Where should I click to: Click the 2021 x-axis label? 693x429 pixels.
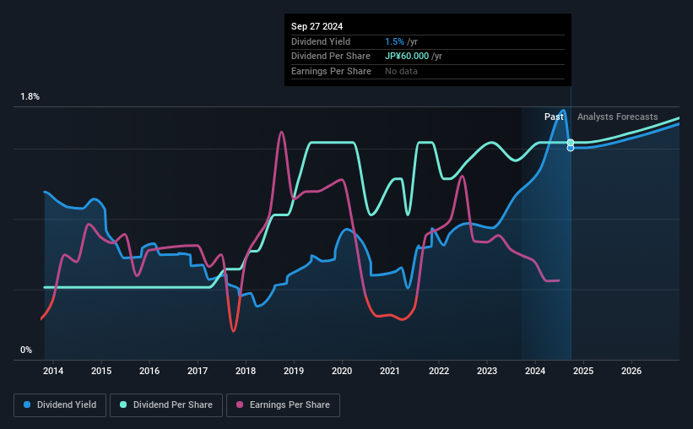point(390,371)
